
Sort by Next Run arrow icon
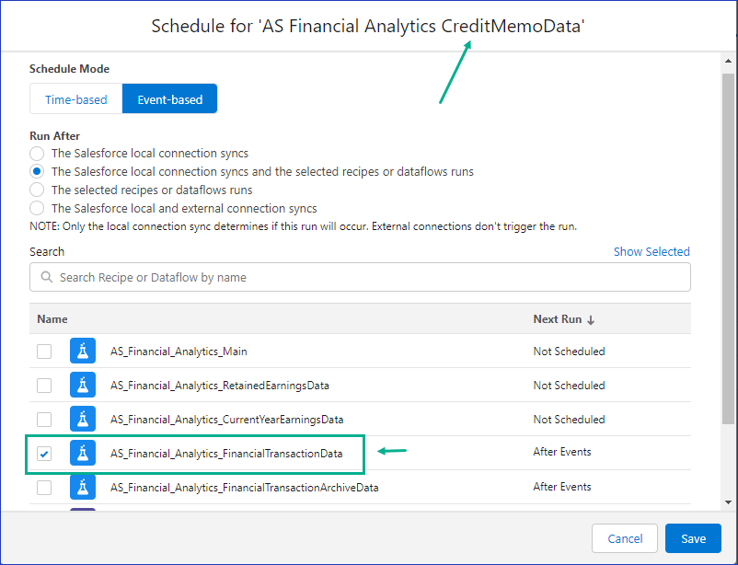[x=591, y=319]
